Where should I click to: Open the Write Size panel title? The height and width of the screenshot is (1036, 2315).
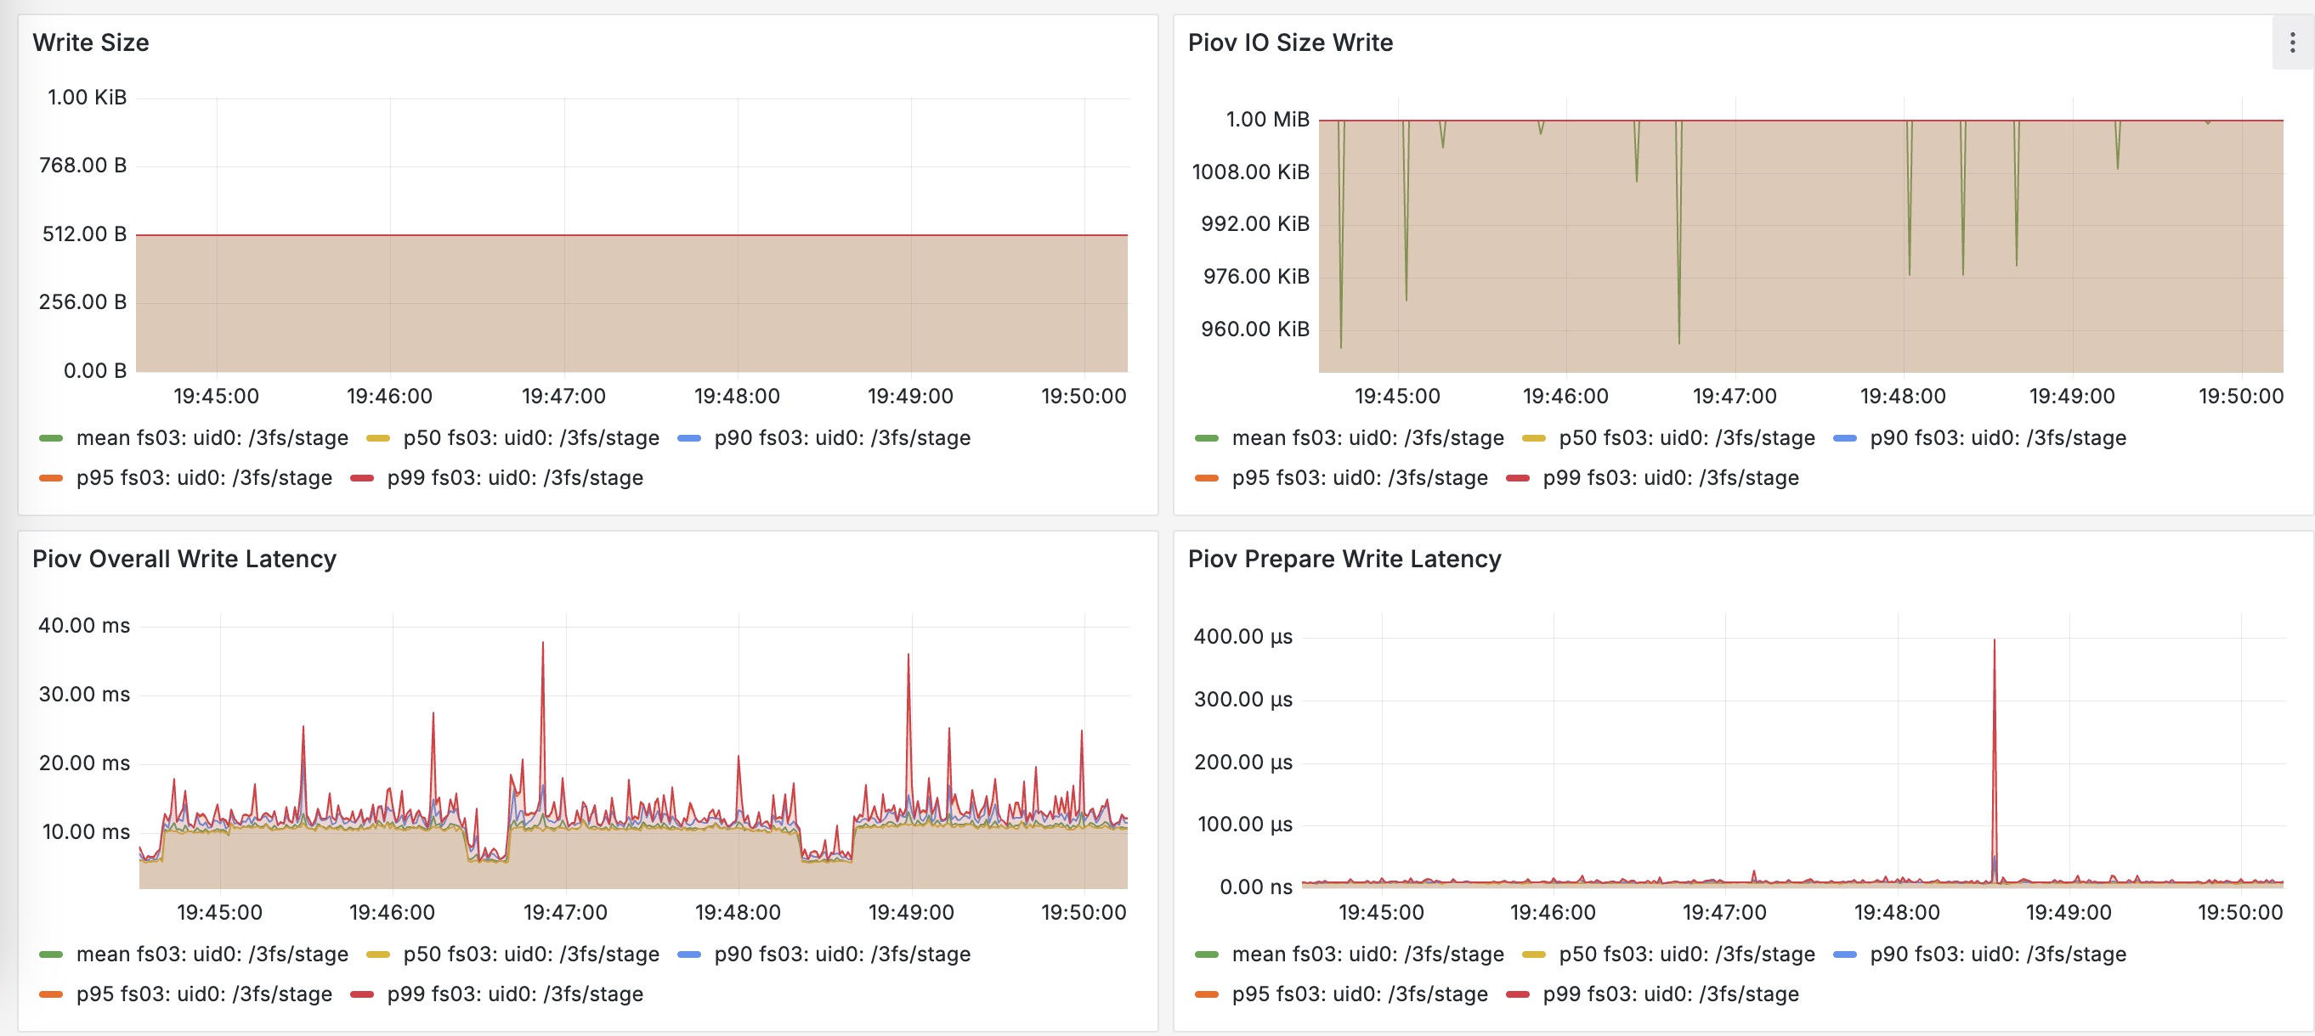pyautogui.click(x=91, y=42)
